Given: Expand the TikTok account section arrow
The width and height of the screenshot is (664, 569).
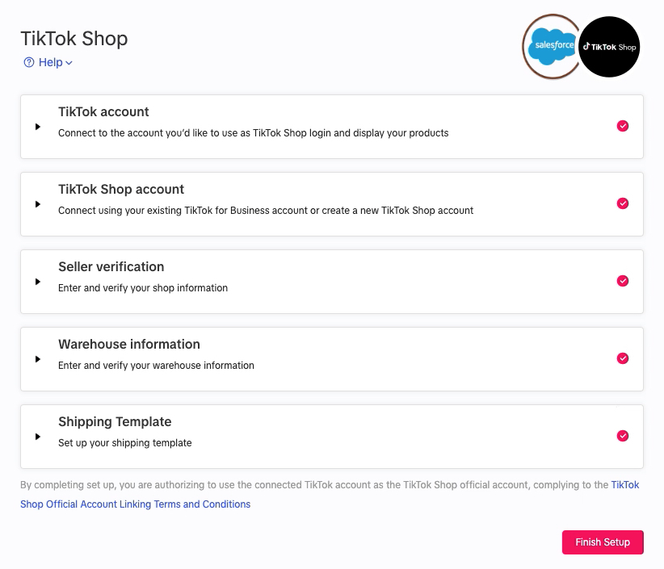Looking at the screenshot, I should 38,127.
